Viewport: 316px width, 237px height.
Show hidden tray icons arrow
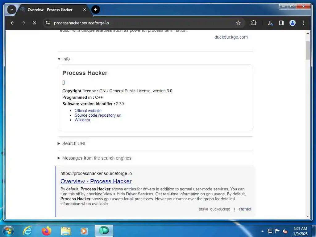point(262,231)
